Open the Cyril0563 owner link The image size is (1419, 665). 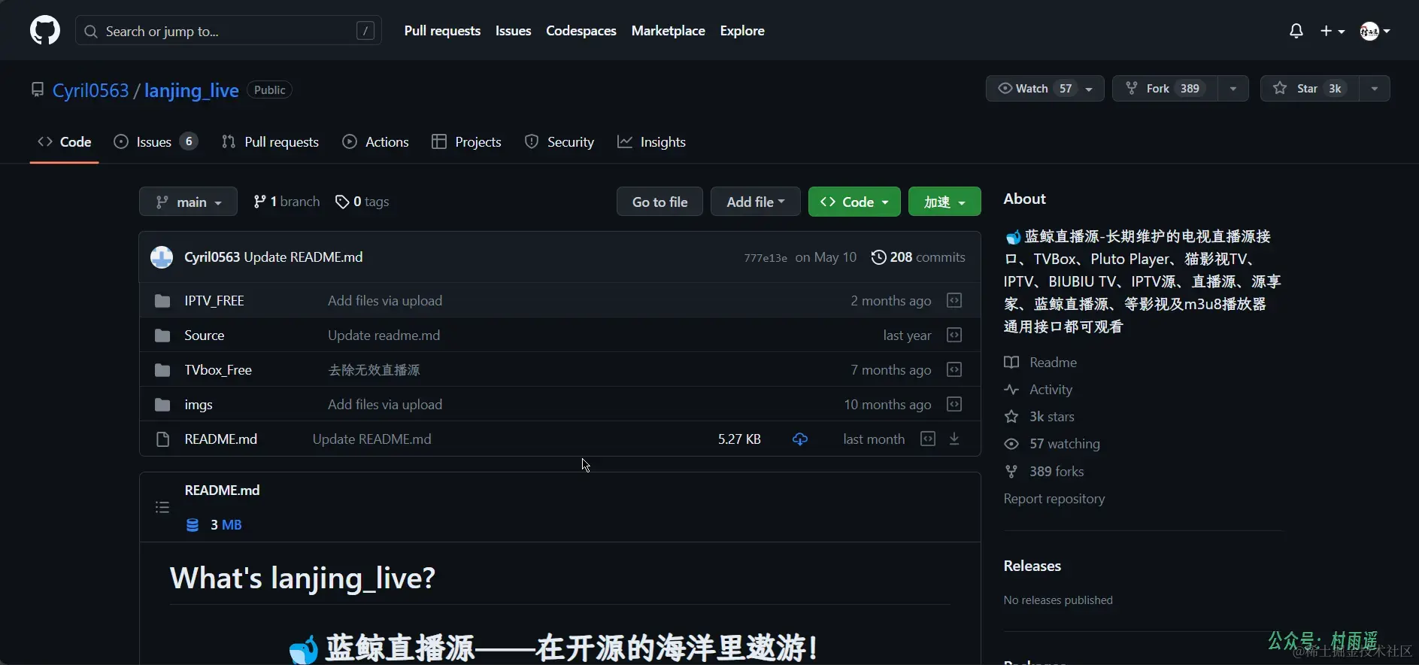pos(90,90)
